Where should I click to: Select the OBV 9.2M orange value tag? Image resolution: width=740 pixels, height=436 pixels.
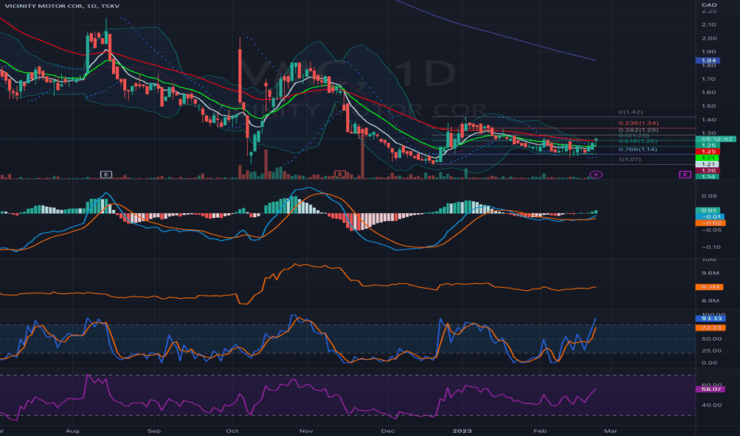click(709, 287)
